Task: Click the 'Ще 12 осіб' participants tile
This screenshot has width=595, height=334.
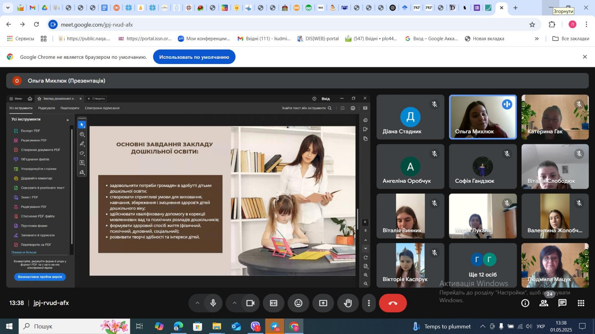Action: pyautogui.click(x=483, y=265)
